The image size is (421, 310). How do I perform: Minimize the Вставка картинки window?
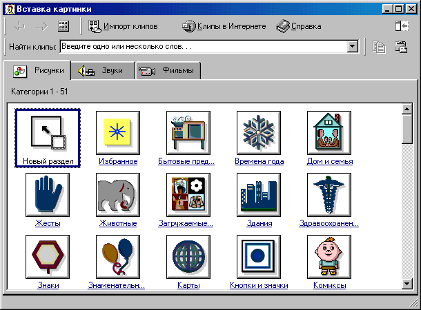[x=388, y=9]
